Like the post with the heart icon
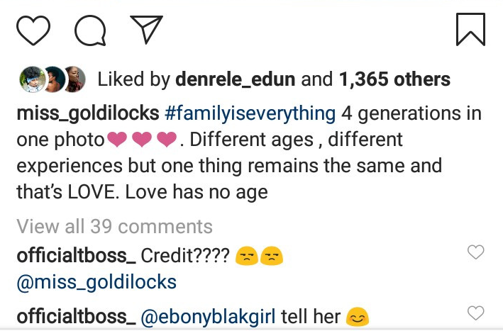 click(33, 29)
